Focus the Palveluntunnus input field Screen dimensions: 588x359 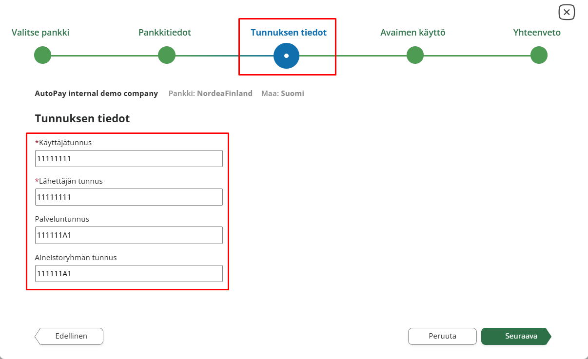129,235
